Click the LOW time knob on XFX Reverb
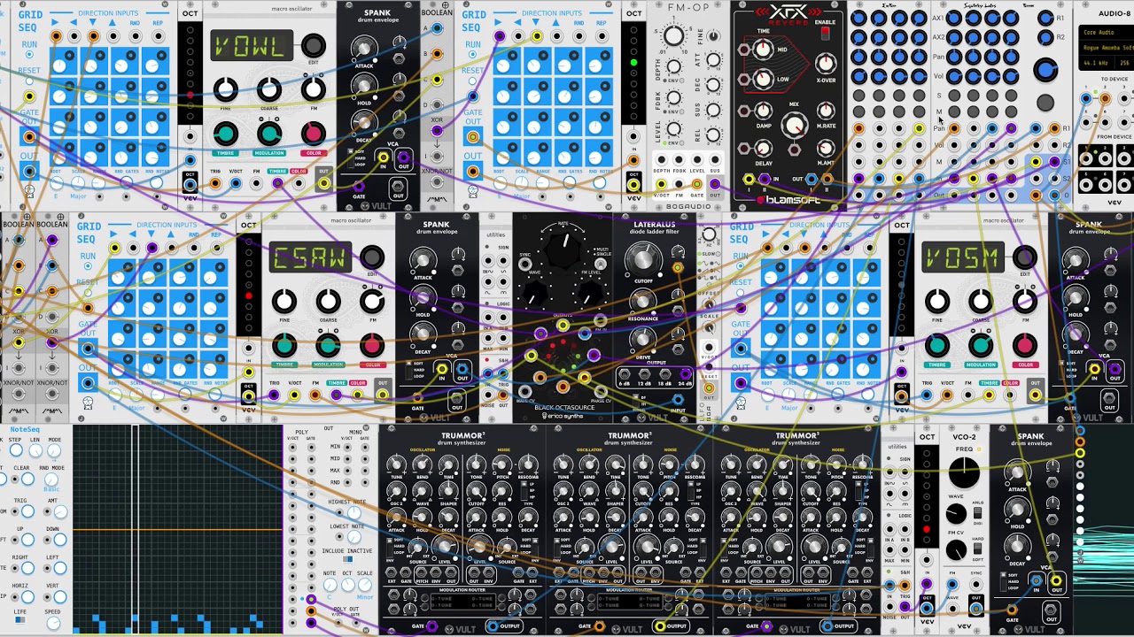 pos(763,81)
